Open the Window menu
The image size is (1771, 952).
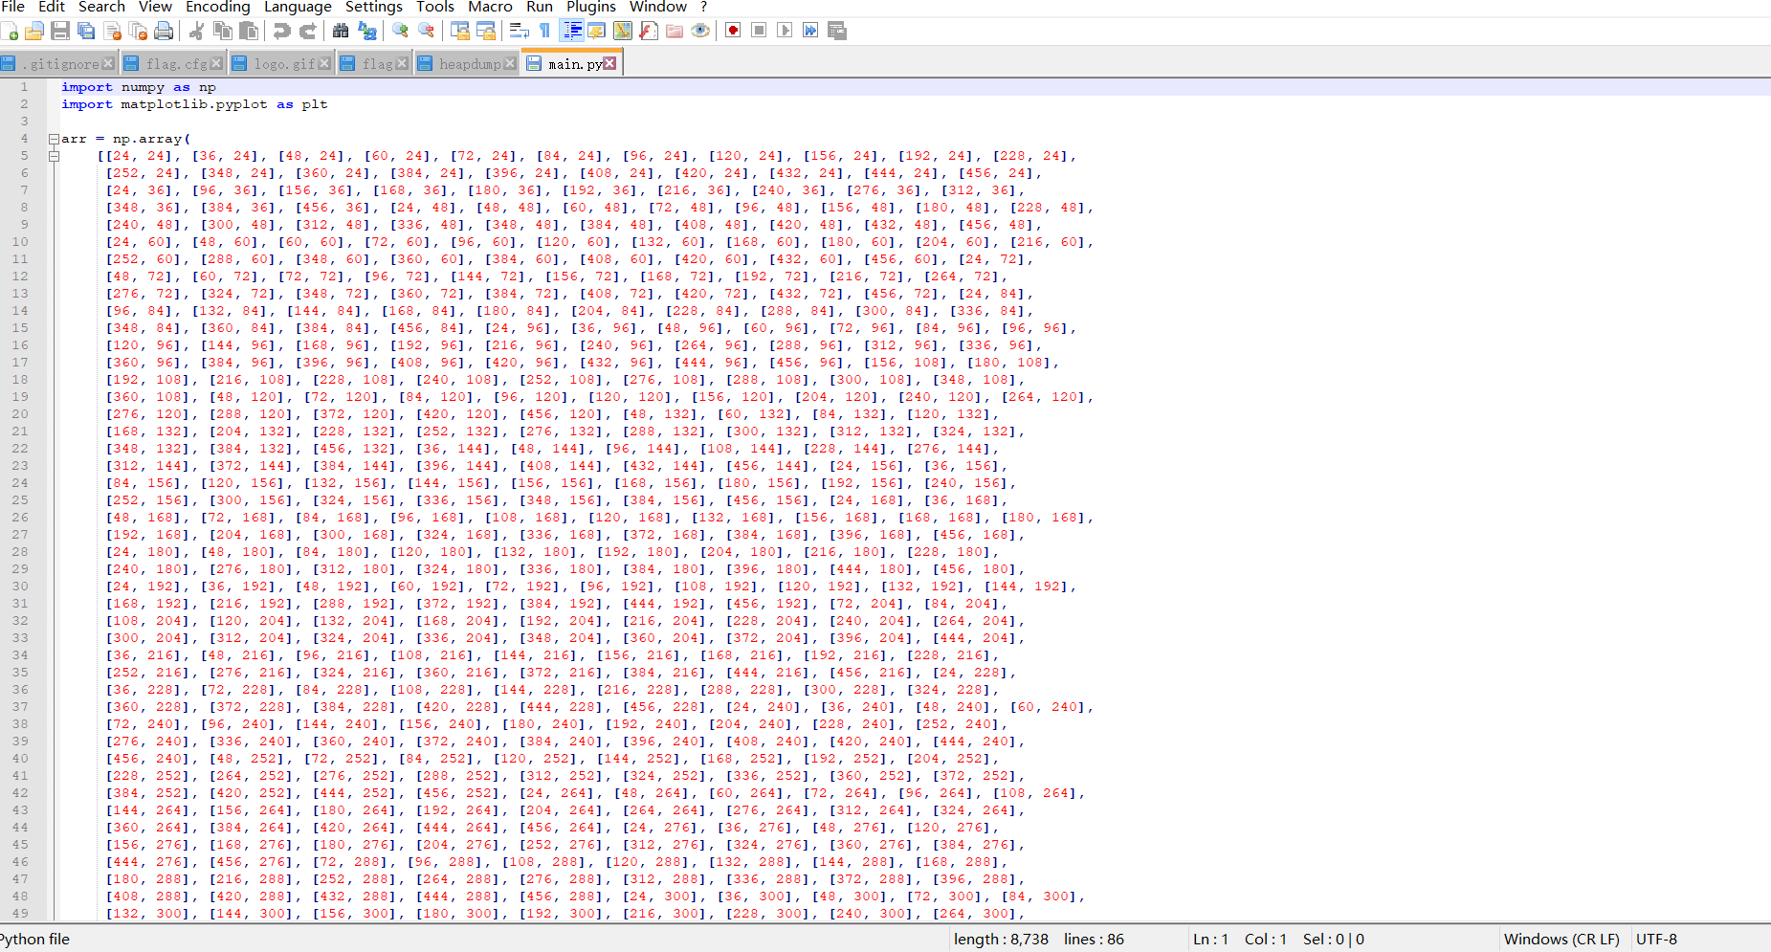tap(657, 8)
